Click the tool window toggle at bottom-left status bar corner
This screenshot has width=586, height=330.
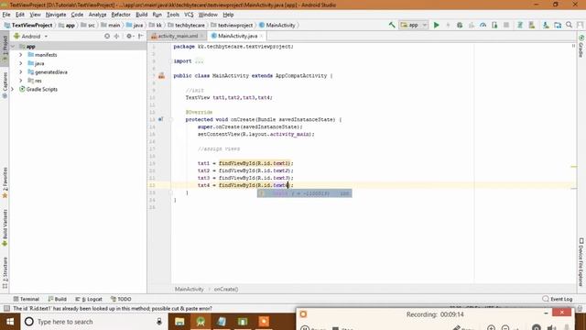click(x=6, y=308)
